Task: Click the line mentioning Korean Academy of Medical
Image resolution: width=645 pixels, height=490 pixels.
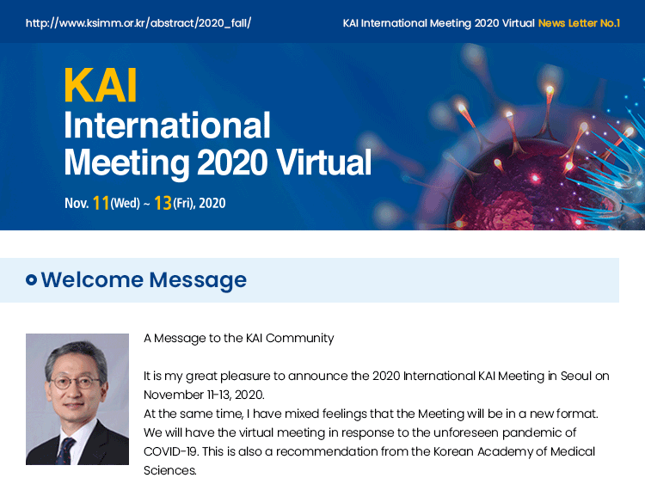Action: pos(370,451)
